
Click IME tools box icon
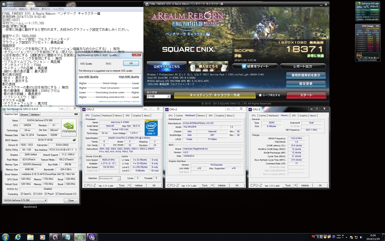point(329,236)
